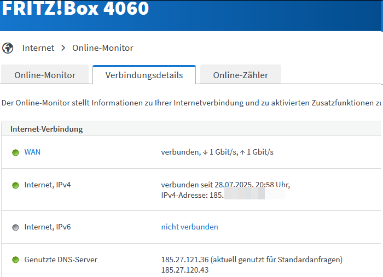
Task: Click the secondary DNS address 185.27.120.43
Action: [x=184, y=270]
